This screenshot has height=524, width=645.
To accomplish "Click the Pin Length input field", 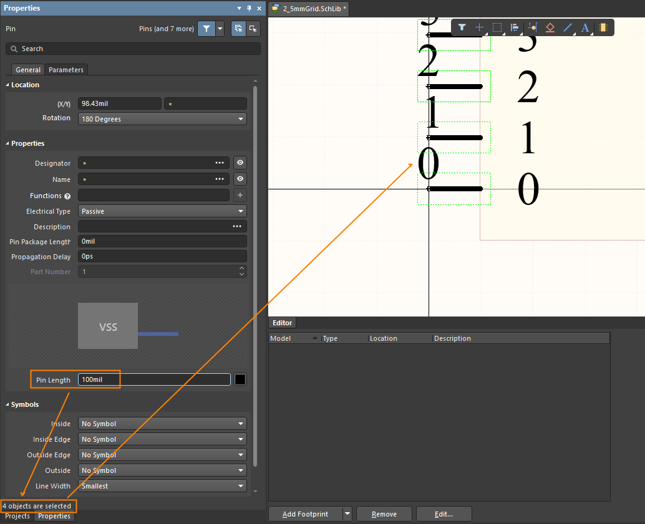I will [x=153, y=379].
